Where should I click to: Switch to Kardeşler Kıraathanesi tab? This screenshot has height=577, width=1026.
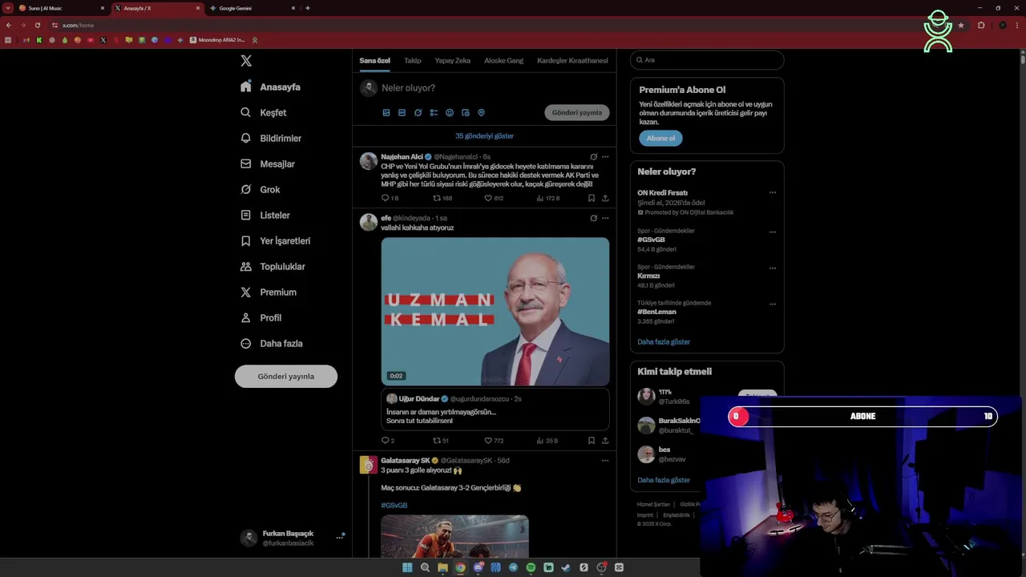tap(572, 61)
